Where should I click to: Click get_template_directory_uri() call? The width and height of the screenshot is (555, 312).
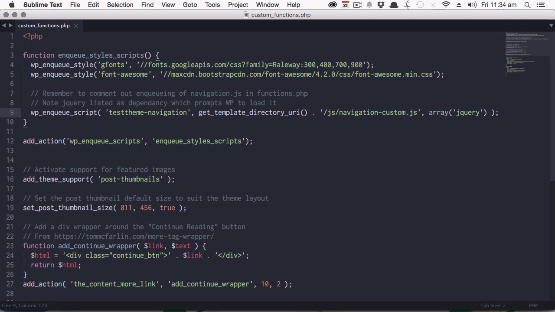pos(253,113)
